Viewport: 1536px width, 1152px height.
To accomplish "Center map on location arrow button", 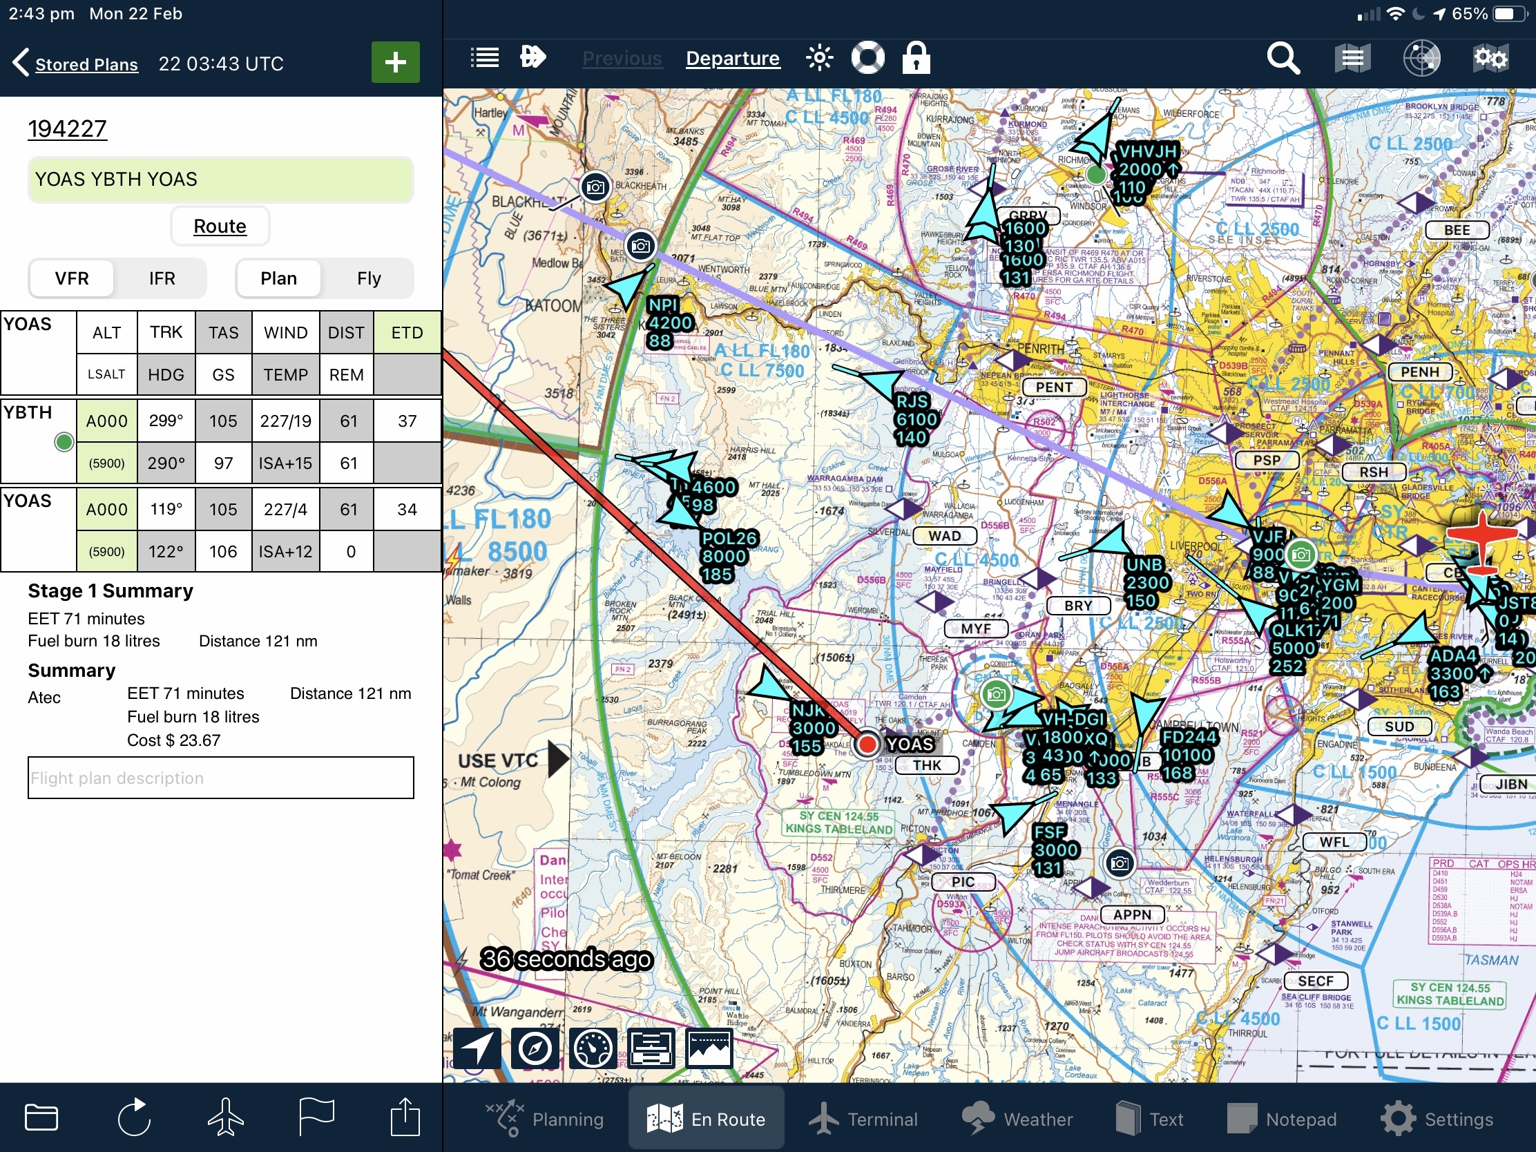I will coord(477,1048).
